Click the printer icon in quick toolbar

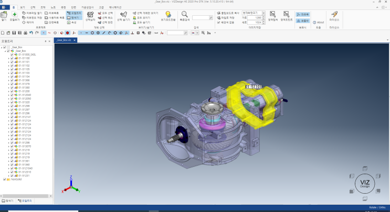[25, 33]
